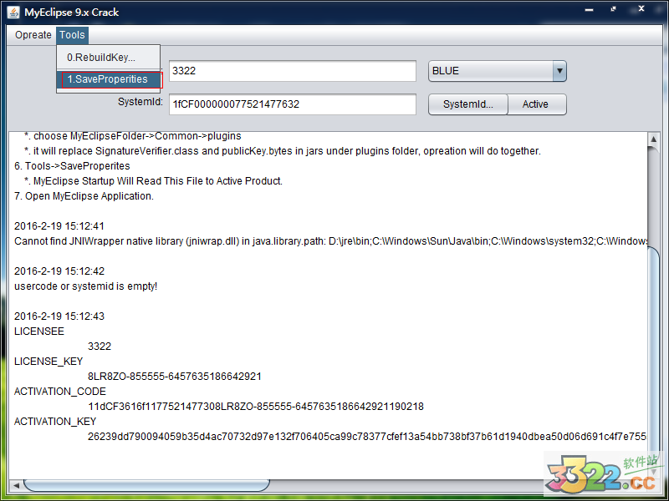Image resolution: width=669 pixels, height=501 pixels.
Task: Click the SystemId... button
Action: pos(468,104)
